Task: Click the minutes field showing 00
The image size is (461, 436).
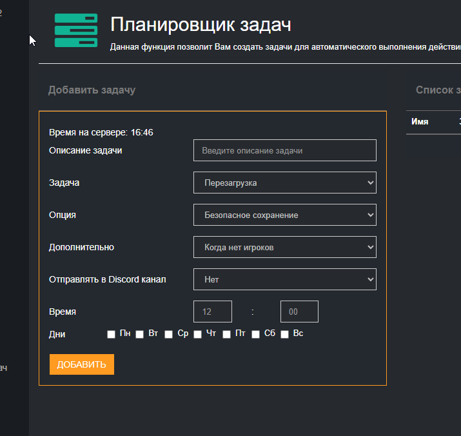Action: click(x=299, y=312)
